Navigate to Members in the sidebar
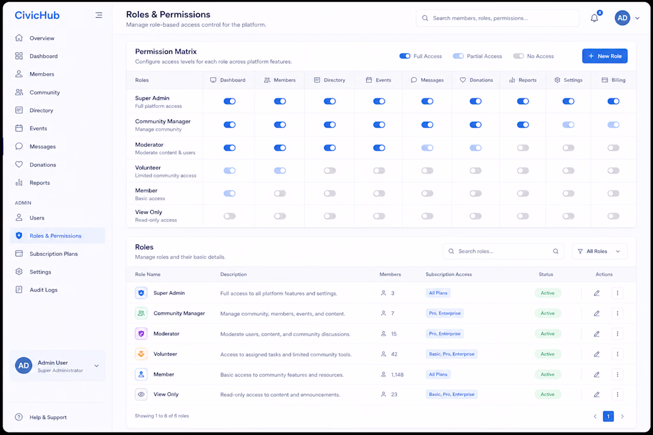Viewport: 653px width, 435px height. tap(58, 74)
